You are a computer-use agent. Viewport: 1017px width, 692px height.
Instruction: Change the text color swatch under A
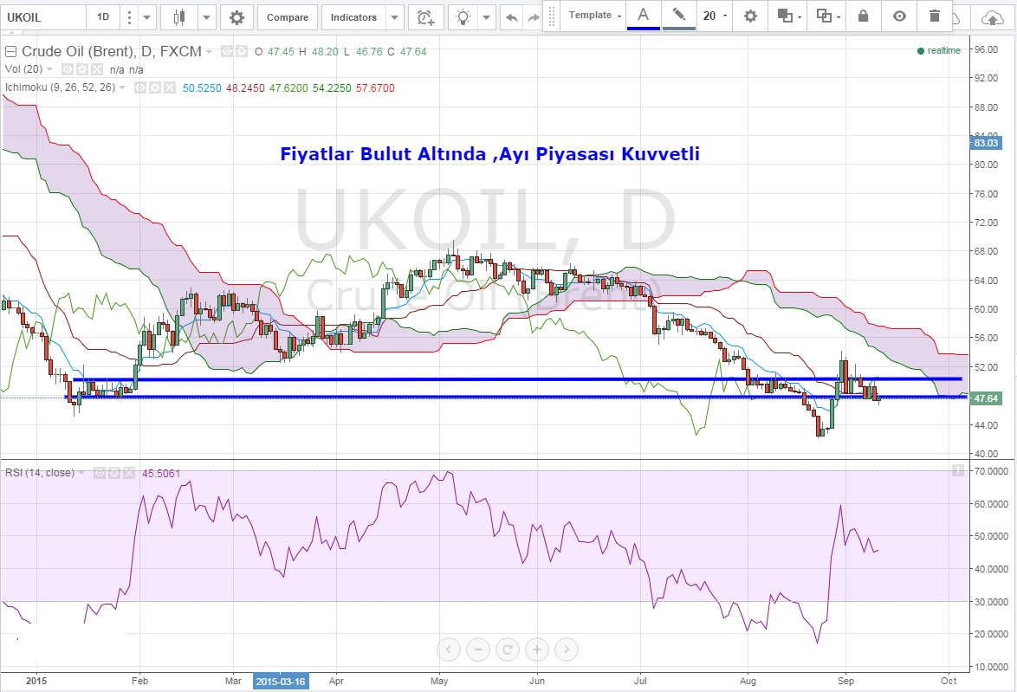pyautogui.click(x=643, y=16)
